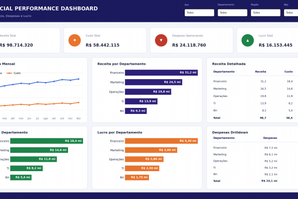Sort by Departamento header in Despesas Drilldown
This screenshot has height=199, width=298.
[x=224, y=138]
